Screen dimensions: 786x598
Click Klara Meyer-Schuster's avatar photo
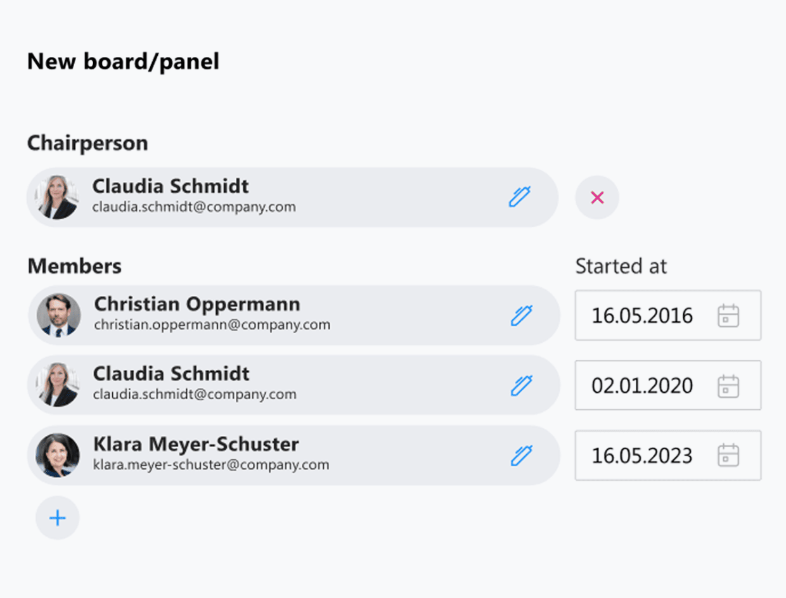click(x=58, y=455)
